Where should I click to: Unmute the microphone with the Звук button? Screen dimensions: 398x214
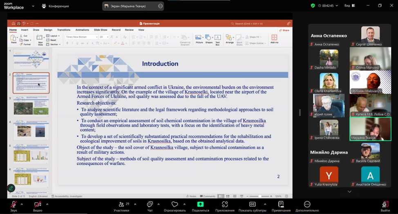pyautogui.click(x=14, y=206)
